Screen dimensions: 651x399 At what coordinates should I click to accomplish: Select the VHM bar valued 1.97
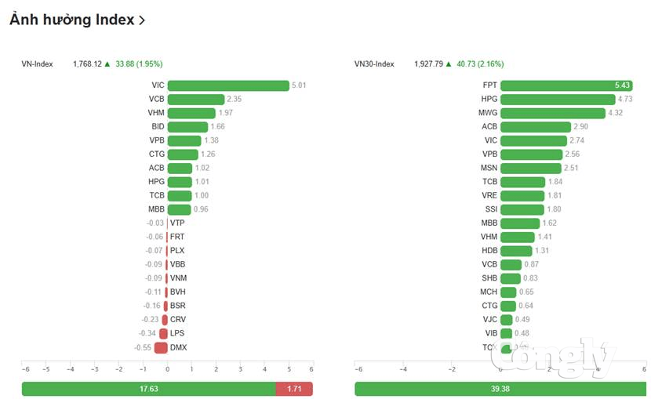[x=191, y=113]
